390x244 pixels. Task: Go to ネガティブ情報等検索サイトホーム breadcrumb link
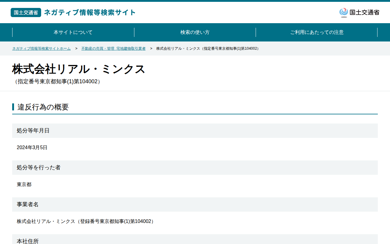pyautogui.click(x=41, y=48)
